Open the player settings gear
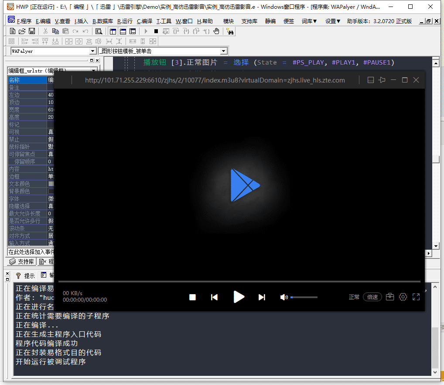The image size is (444, 385). (403, 297)
